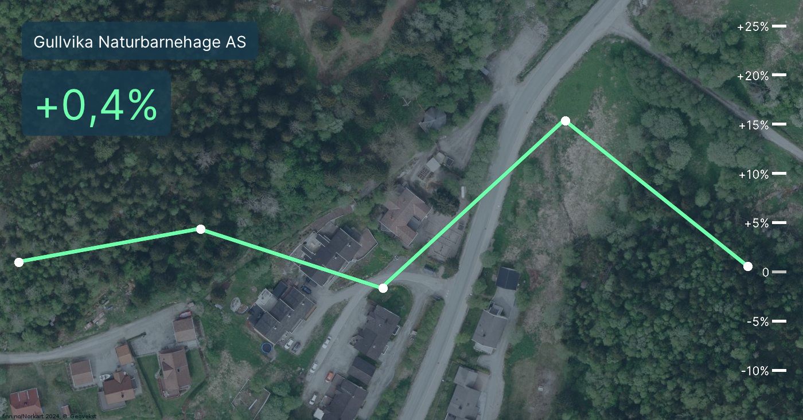The width and height of the screenshot is (803, 420).
Task: Click the Gullvika Naturbarnehage AS title label
Action: point(140,41)
